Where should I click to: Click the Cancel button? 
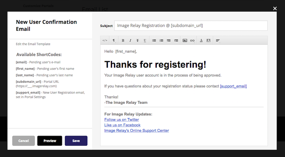point(23,141)
